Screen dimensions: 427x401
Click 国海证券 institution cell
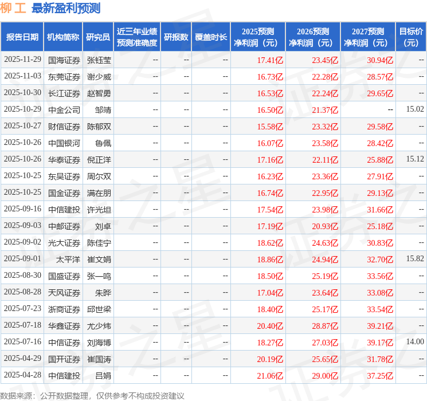[x=64, y=60]
